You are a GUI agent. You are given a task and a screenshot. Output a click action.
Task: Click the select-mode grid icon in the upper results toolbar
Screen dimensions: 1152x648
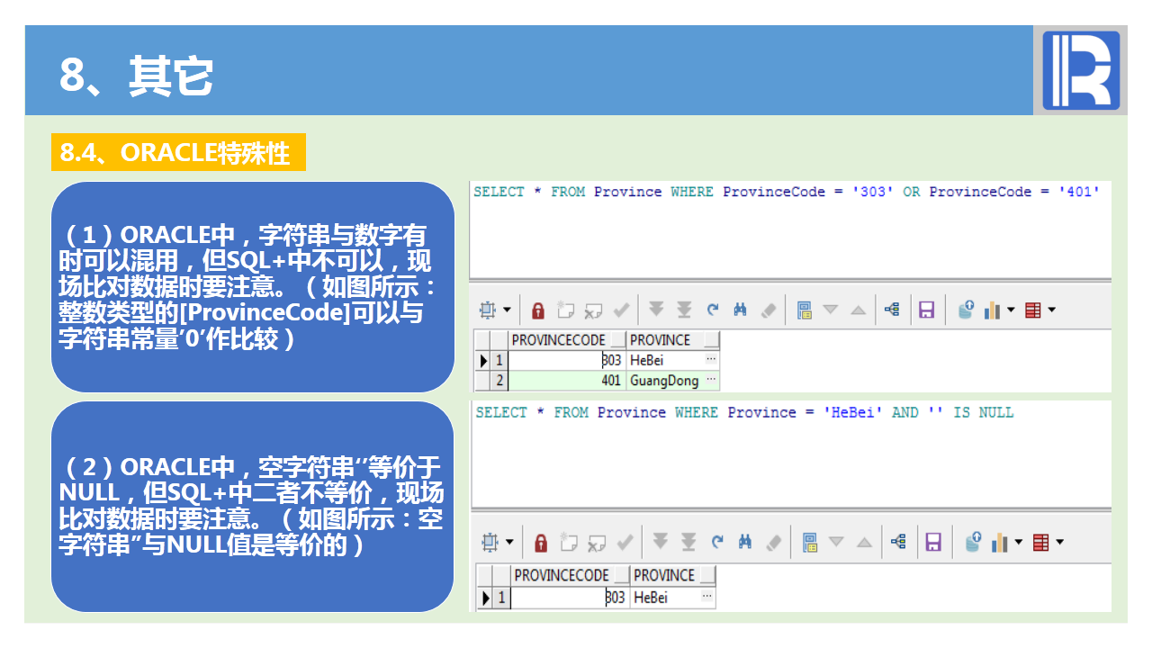pyautogui.click(x=488, y=310)
